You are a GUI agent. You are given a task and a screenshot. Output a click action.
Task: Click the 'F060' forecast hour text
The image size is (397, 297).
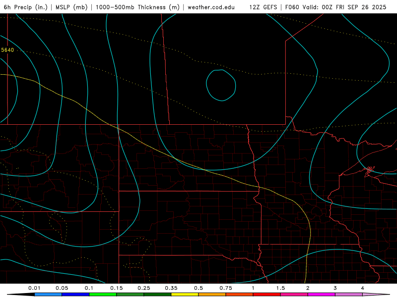292,7
